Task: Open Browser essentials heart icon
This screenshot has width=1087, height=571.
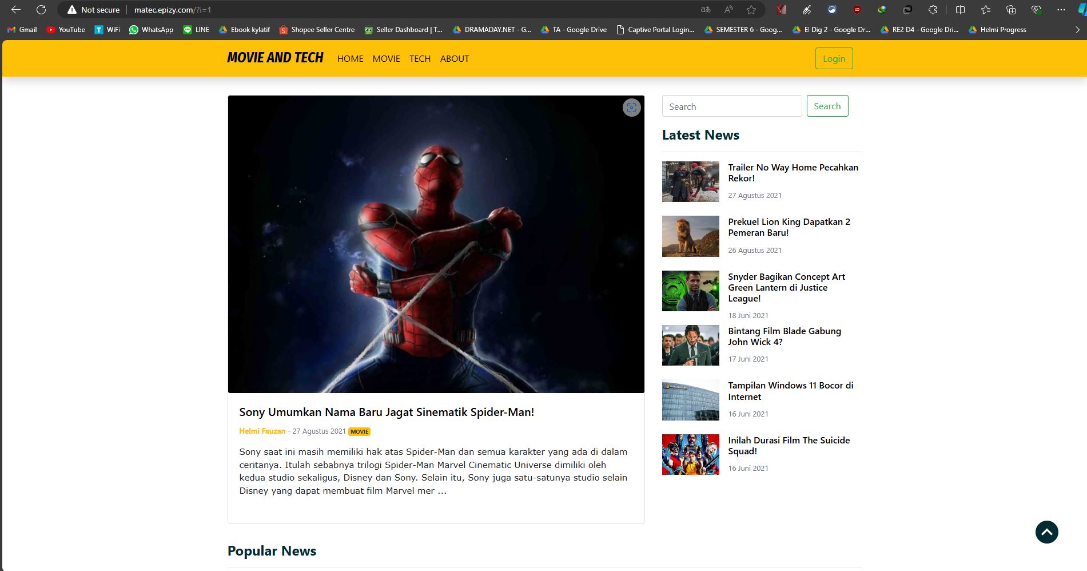Action: click(1036, 10)
